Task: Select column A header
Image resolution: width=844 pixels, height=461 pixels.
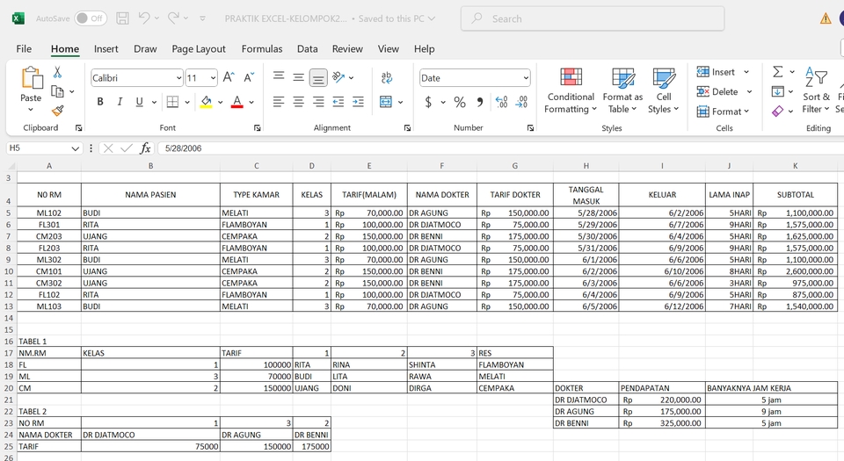Action: 49,166
